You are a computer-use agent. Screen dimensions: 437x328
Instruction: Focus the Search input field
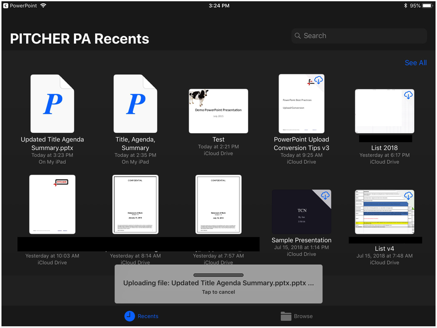point(361,36)
